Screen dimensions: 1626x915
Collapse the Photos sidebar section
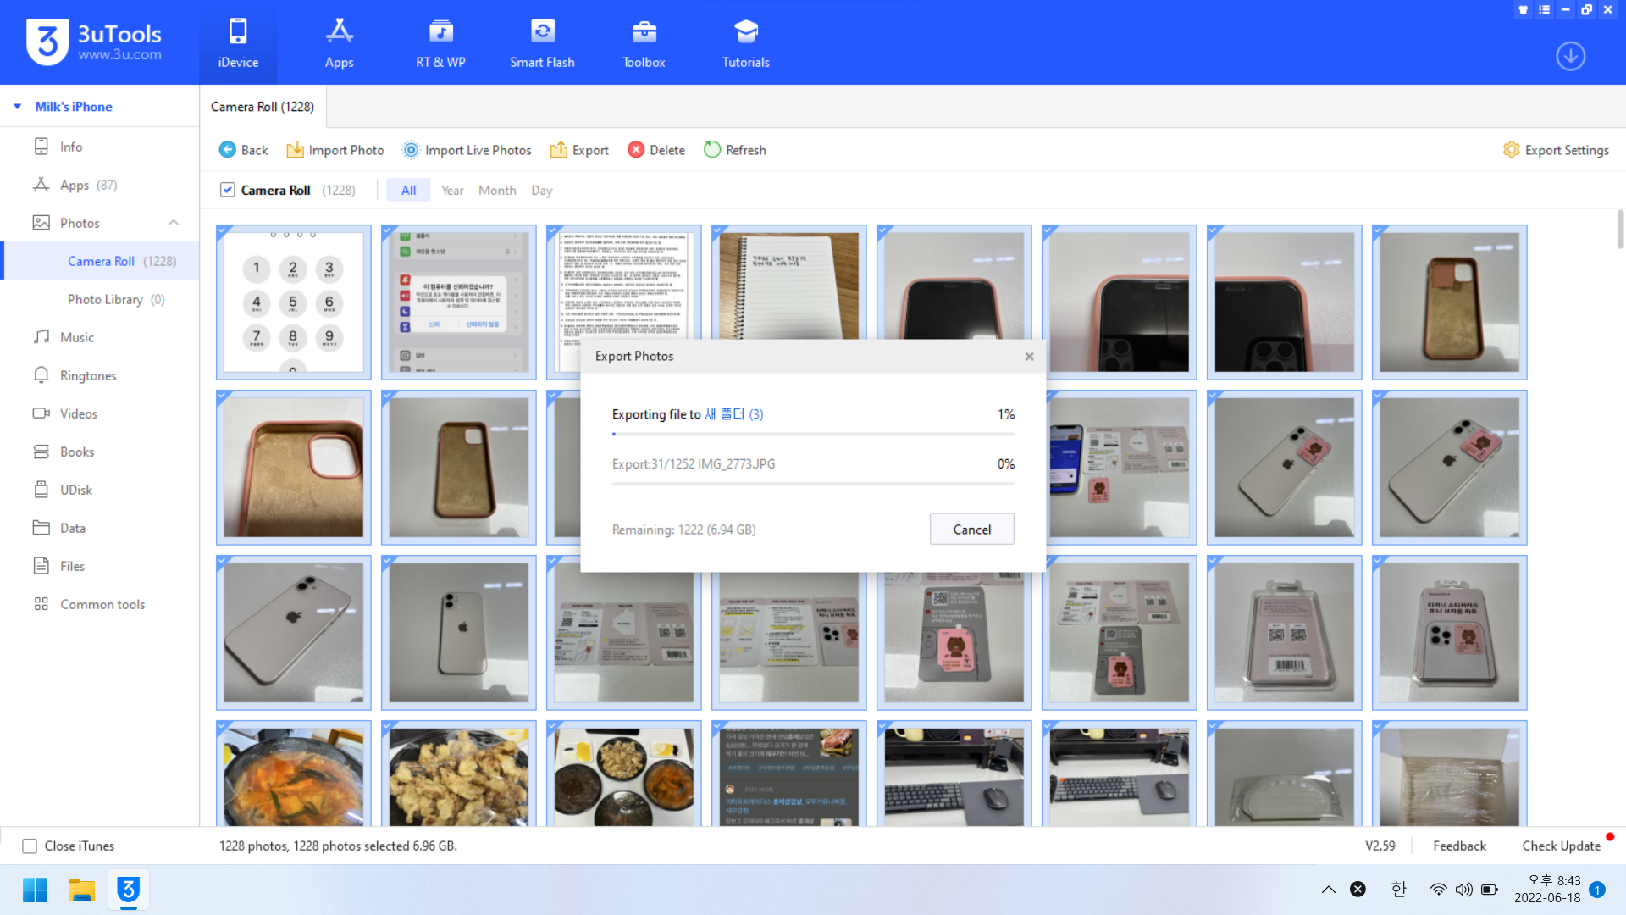(x=174, y=223)
